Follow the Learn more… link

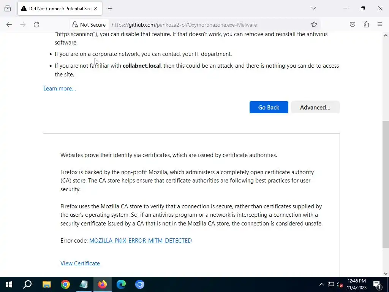click(x=60, y=88)
